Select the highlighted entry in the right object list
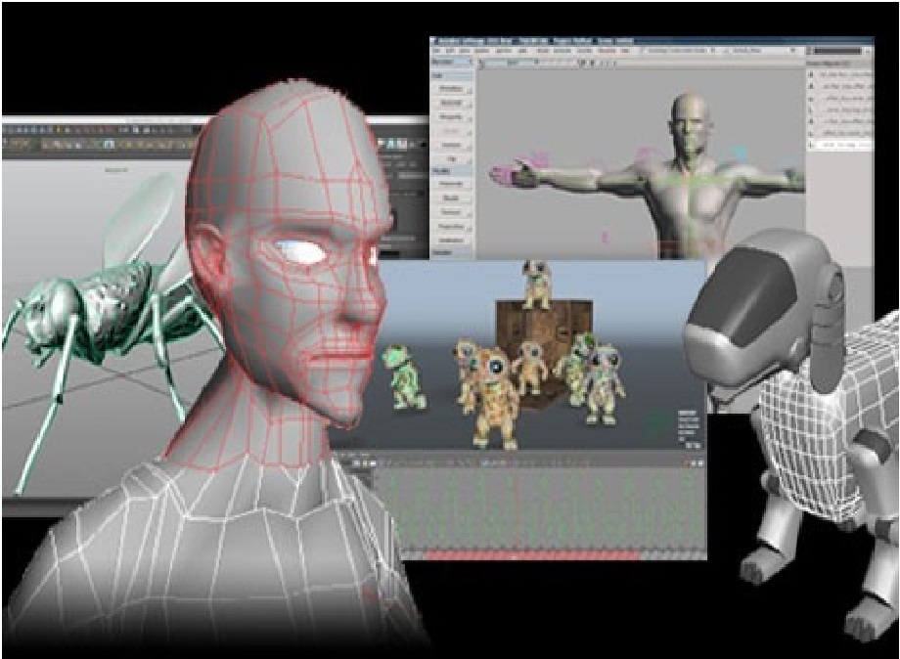 coord(837,145)
